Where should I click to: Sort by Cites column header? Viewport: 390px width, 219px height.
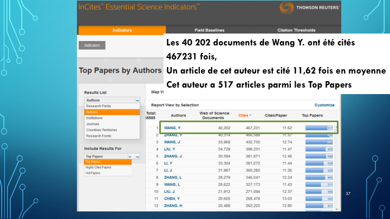point(243,116)
